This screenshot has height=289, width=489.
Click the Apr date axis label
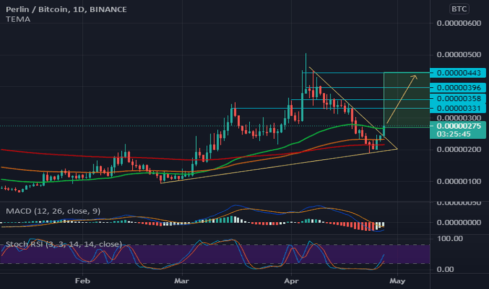pos(291,281)
